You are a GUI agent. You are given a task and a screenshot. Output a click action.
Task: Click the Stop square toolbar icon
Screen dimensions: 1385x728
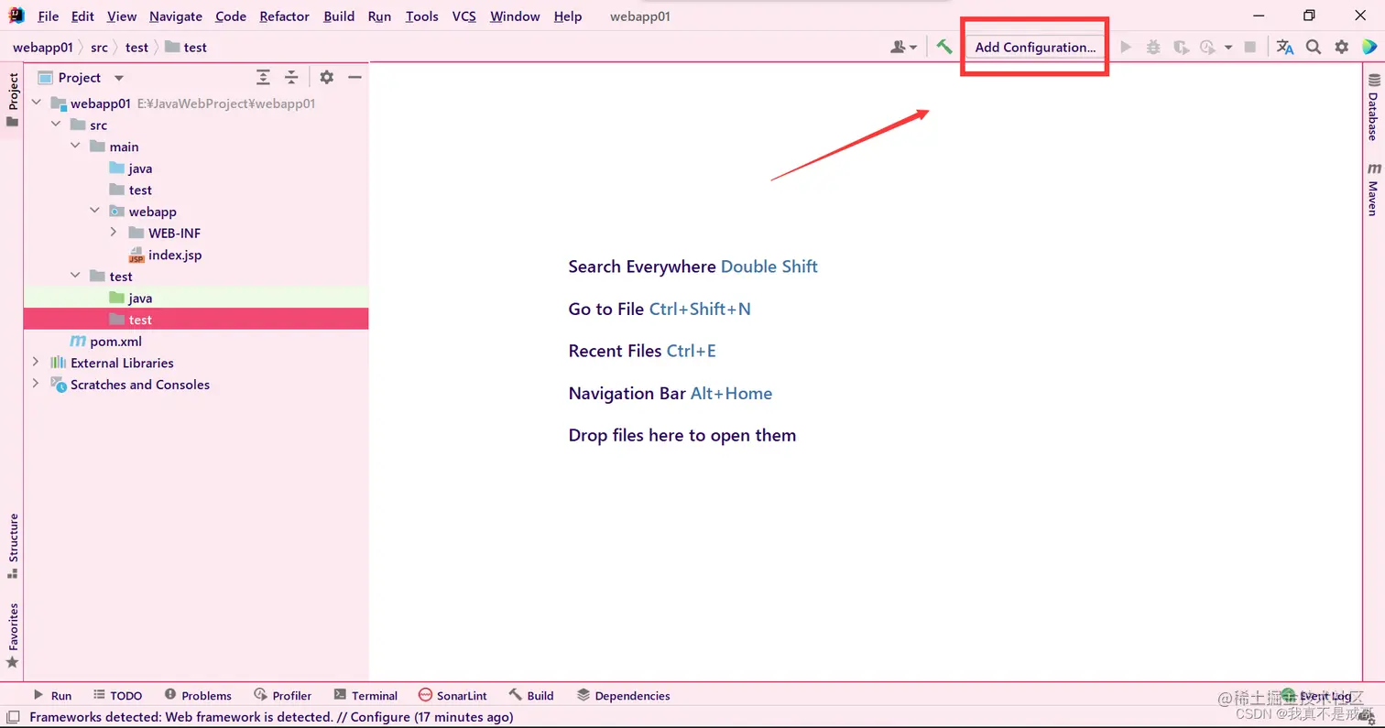(1250, 47)
